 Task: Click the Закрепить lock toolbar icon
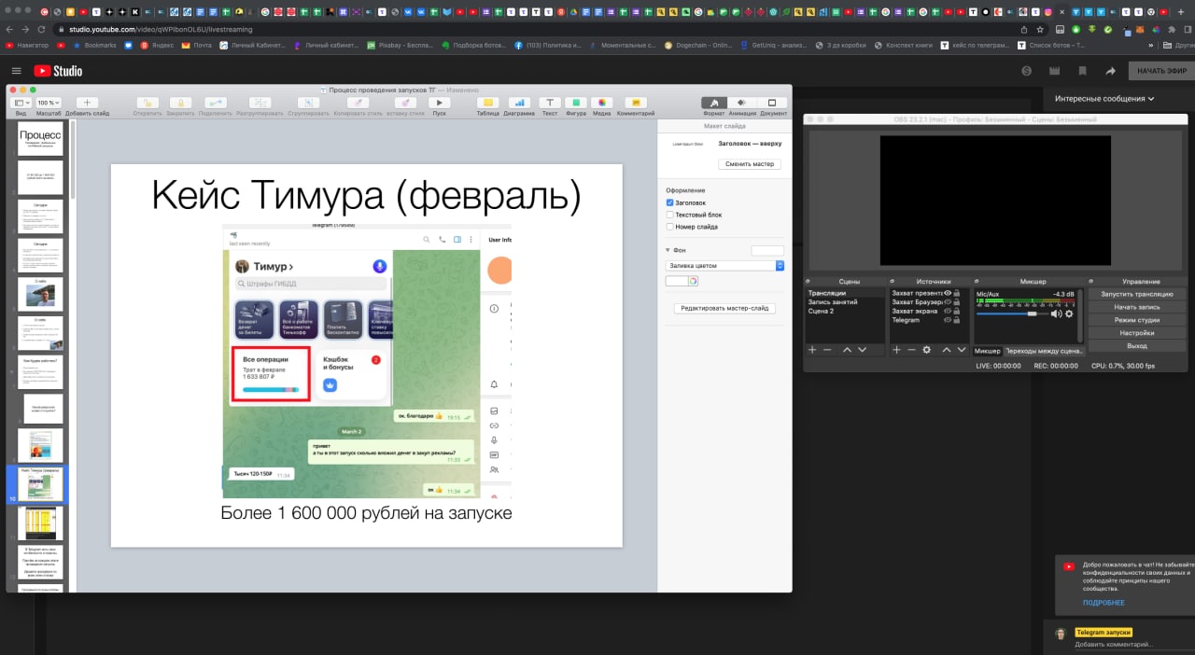tap(180, 103)
